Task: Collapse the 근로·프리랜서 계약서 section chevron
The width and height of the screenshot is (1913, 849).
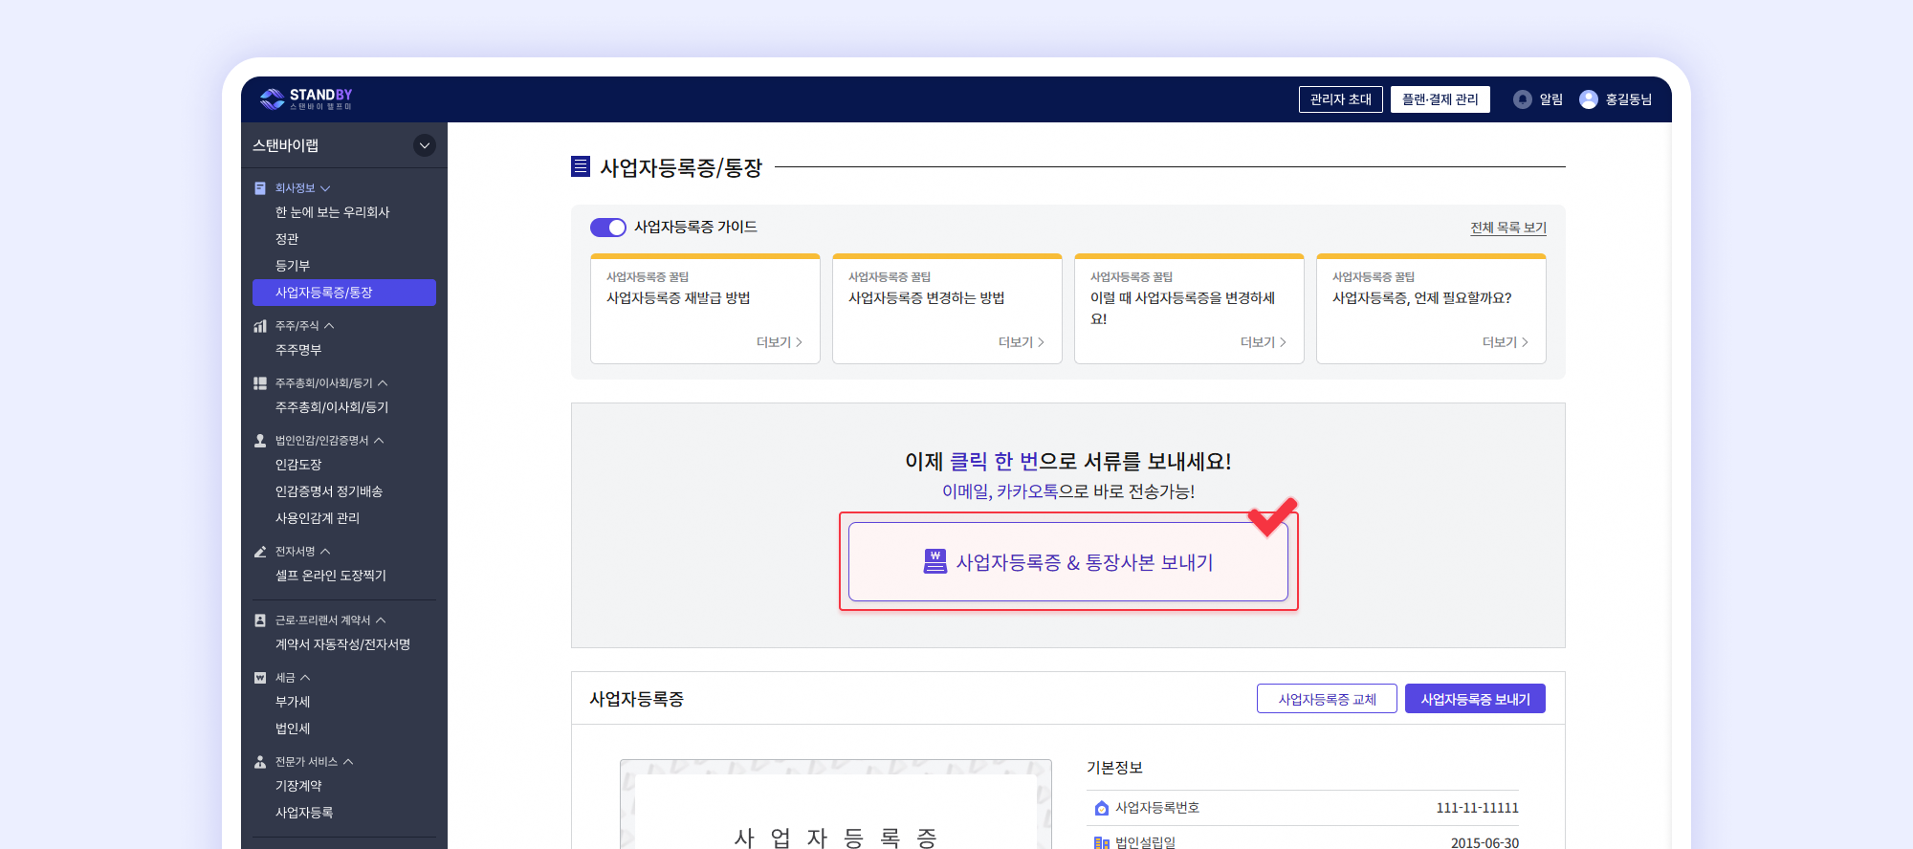Action: (x=381, y=620)
